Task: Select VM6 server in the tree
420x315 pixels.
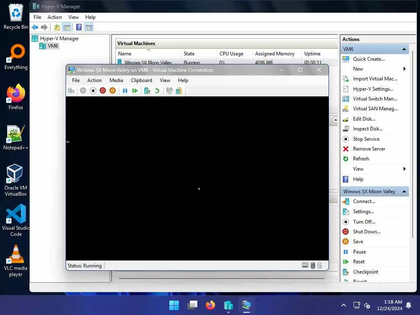Action: pos(53,46)
